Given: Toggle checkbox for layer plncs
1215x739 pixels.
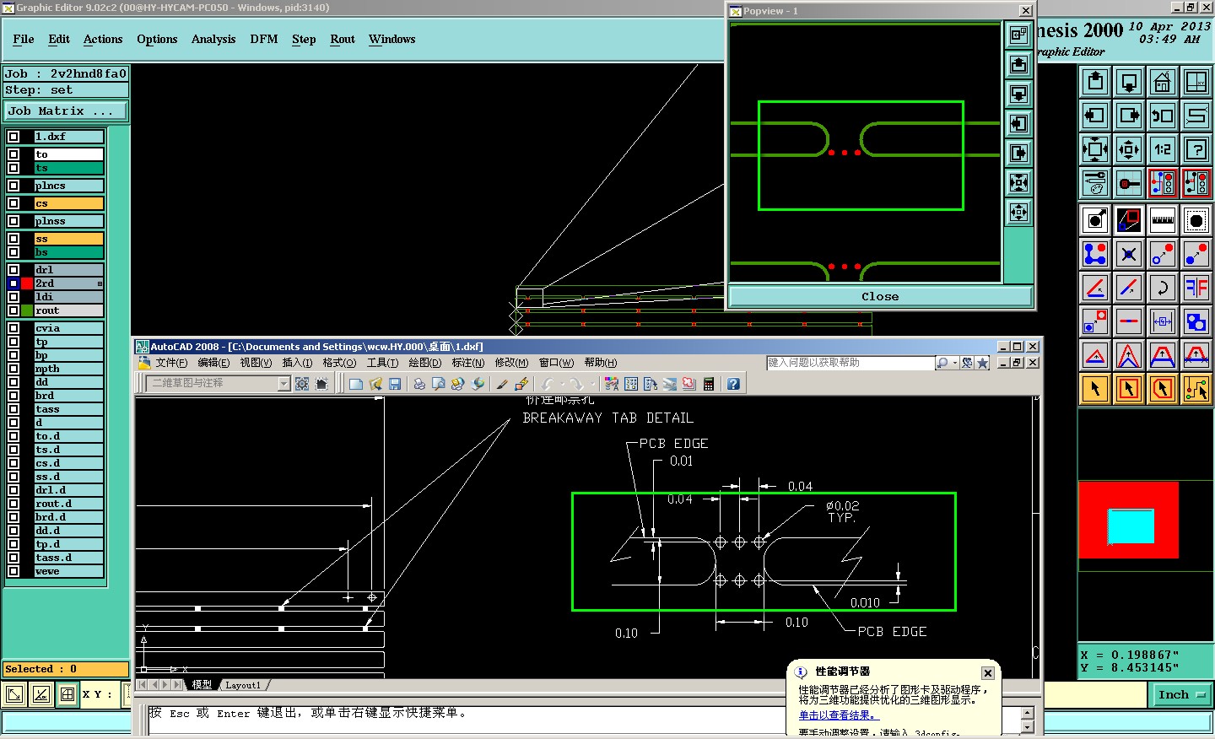Looking at the screenshot, I should pos(13,186).
